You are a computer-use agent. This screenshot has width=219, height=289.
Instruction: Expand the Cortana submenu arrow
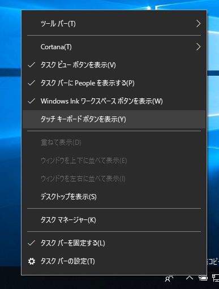pos(198,47)
